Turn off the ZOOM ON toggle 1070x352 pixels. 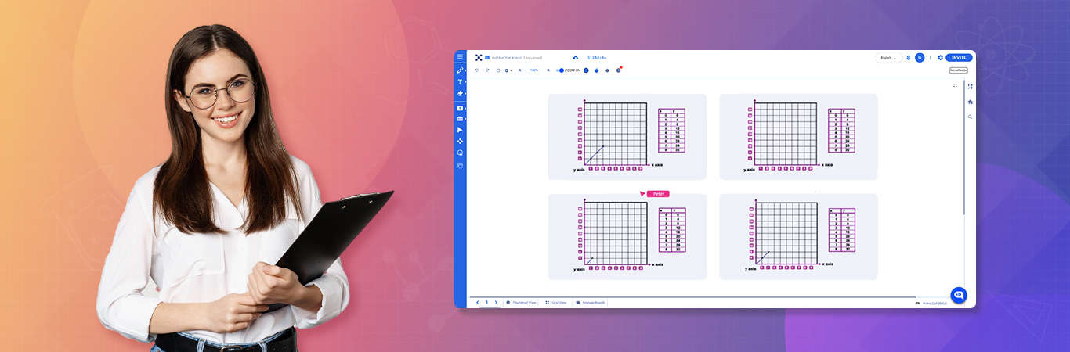click(x=560, y=70)
